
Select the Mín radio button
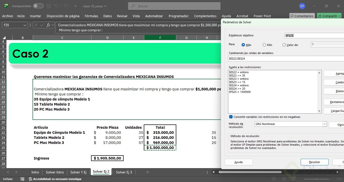coord(264,45)
